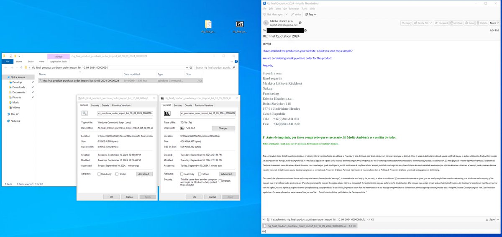Click Write in Thunderbird toolbar
Image resolution: width=502 pixels, height=237 pixels.
click(x=297, y=14)
